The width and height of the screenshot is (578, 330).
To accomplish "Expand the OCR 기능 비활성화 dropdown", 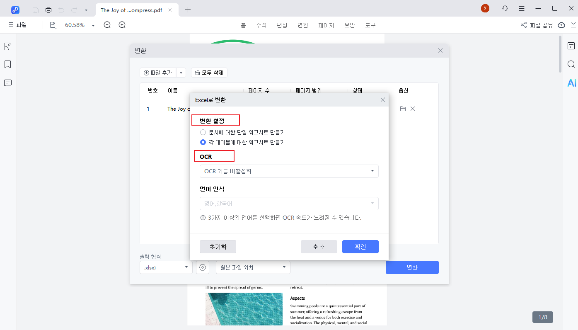I will pyautogui.click(x=289, y=171).
